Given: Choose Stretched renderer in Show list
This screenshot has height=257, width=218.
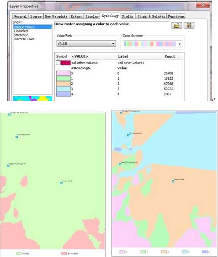Looking at the screenshot, I should (21, 35).
